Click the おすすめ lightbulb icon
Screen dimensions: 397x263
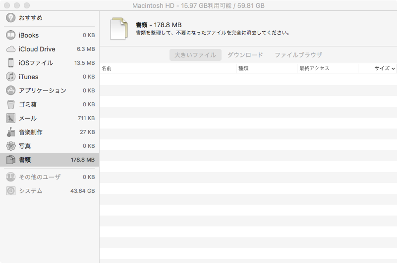(10, 18)
